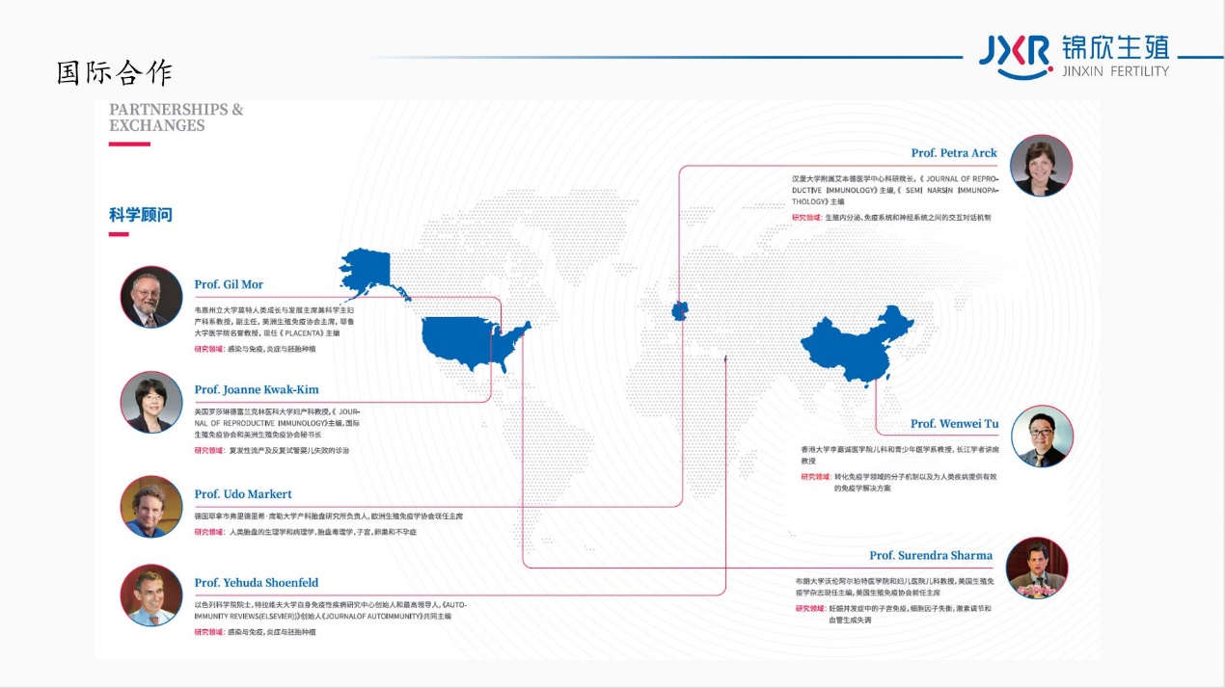Click the biography line under Prof. Udo Markert
Screen dimensions: 1225x688
pos(328,516)
